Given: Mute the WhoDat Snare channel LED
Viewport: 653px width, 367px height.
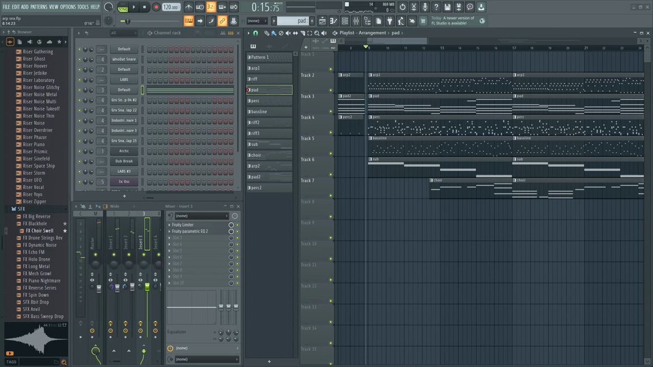Looking at the screenshot, I should (79, 59).
